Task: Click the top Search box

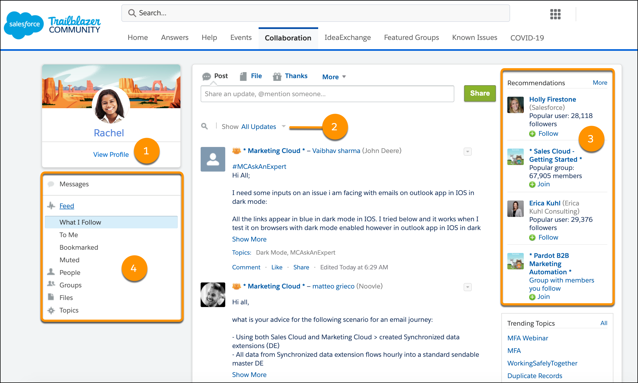Action: [x=315, y=13]
